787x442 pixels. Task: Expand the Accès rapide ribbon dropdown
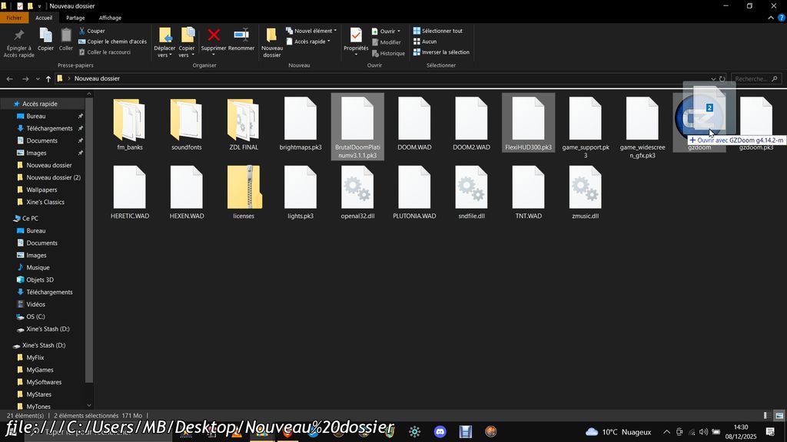coord(311,41)
